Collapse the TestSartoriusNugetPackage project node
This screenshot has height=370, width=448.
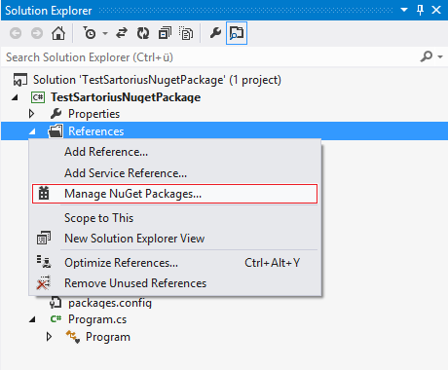point(15,97)
